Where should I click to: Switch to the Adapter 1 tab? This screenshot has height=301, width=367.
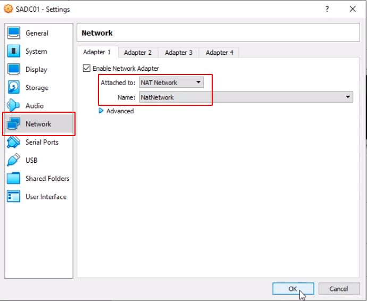(x=97, y=52)
